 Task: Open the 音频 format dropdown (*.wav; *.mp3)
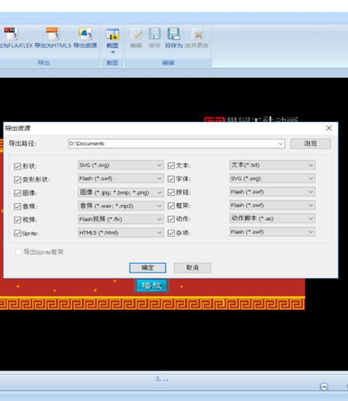pyautogui.click(x=121, y=206)
